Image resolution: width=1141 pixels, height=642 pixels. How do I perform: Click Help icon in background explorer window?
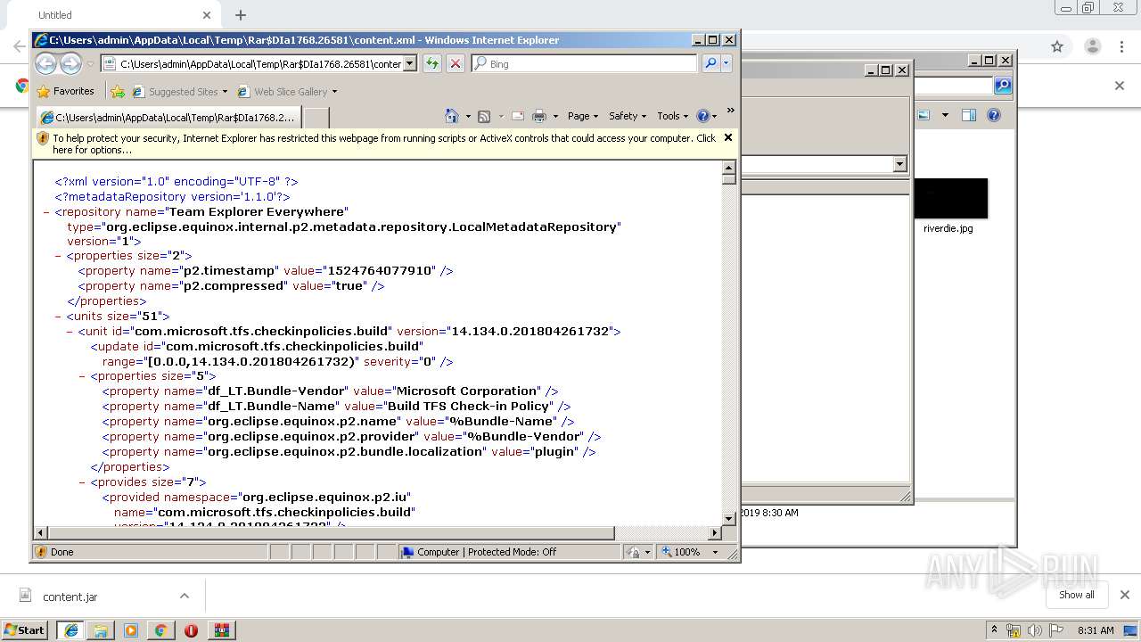(x=994, y=115)
